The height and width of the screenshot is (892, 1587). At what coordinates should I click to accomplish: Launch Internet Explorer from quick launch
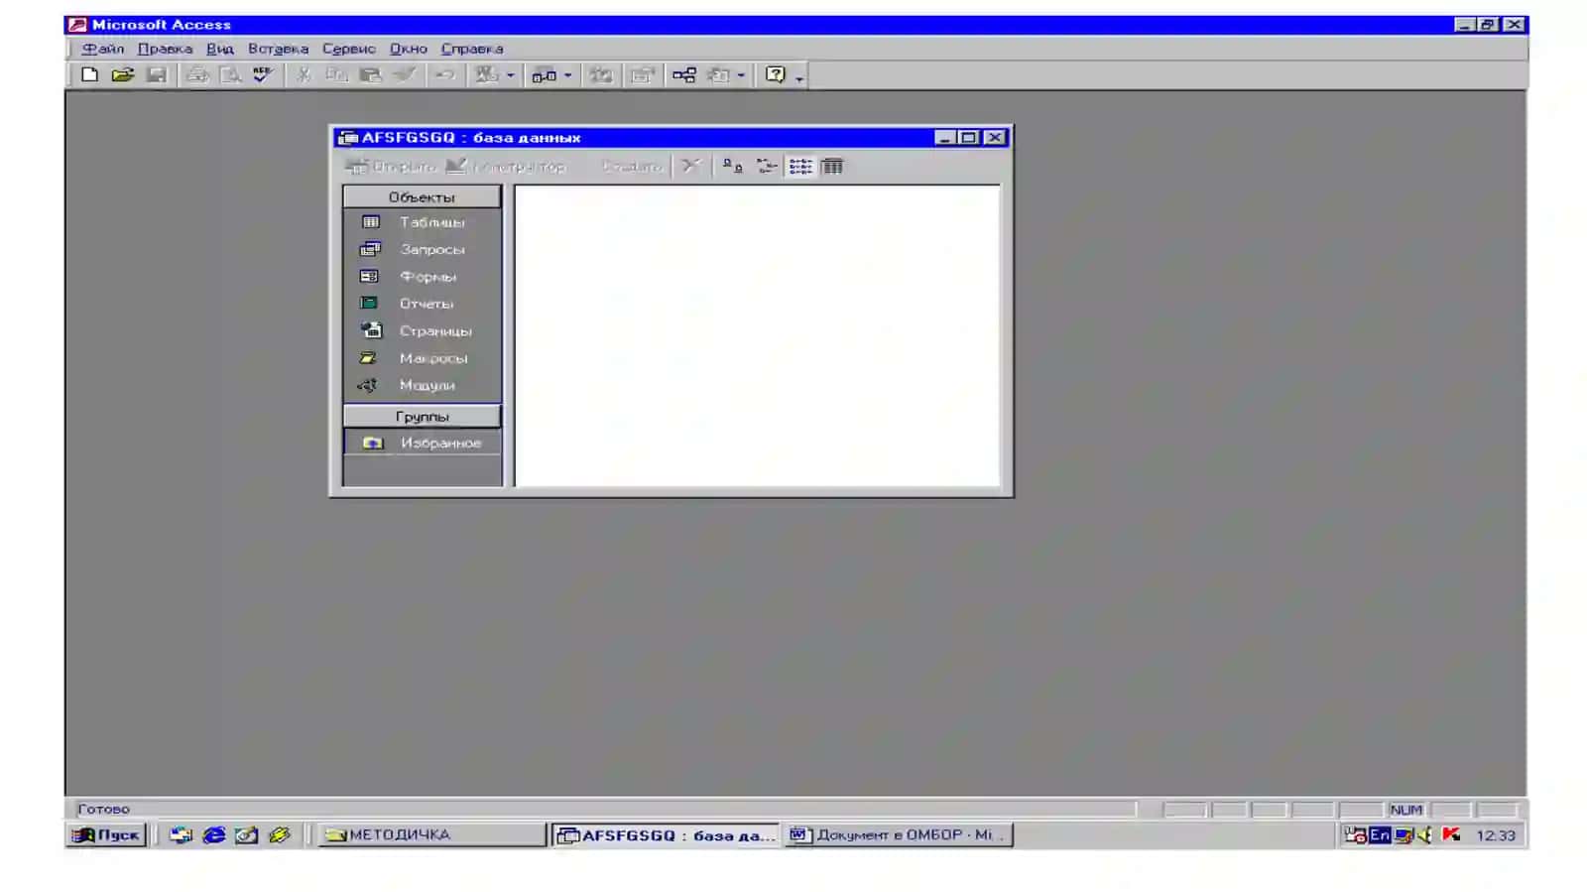click(x=213, y=835)
